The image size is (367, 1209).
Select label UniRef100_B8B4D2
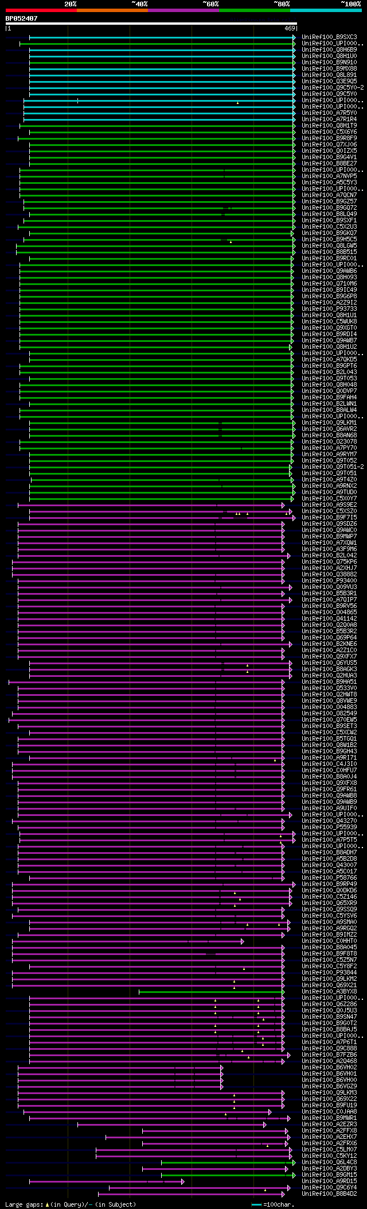(x=329, y=1194)
